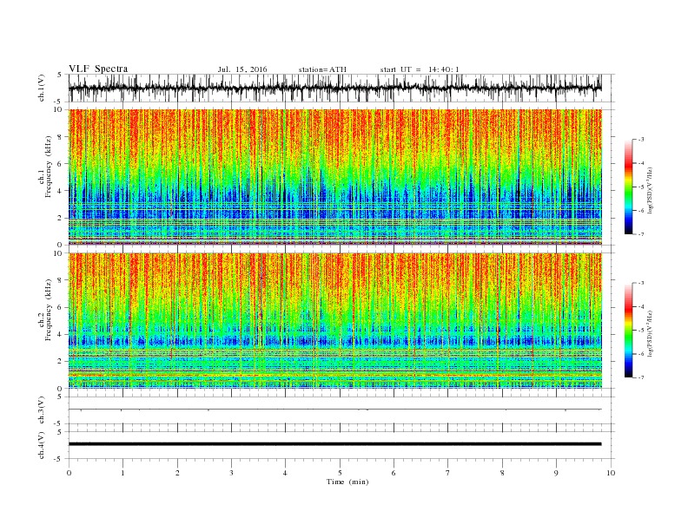Select the date text "Jul. 15, 2016"
The width and height of the screenshot is (688, 531).
[242, 69]
